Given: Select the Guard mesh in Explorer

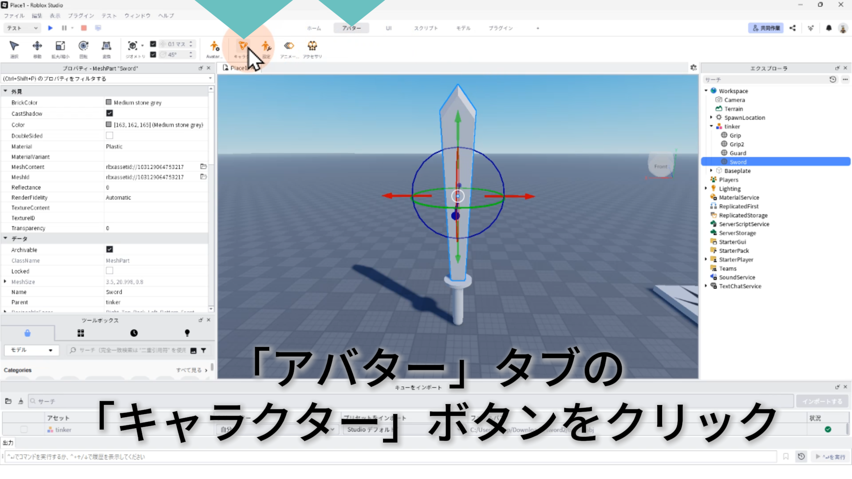Looking at the screenshot, I should point(738,153).
